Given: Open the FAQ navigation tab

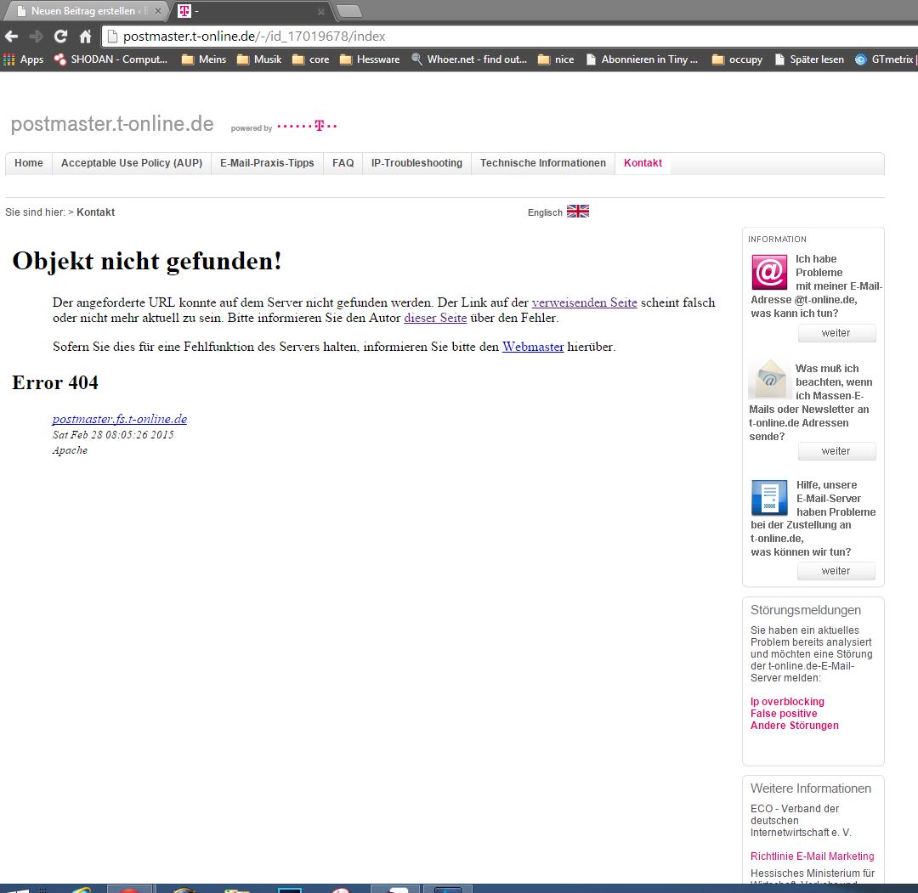Looking at the screenshot, I should [343, 163].
